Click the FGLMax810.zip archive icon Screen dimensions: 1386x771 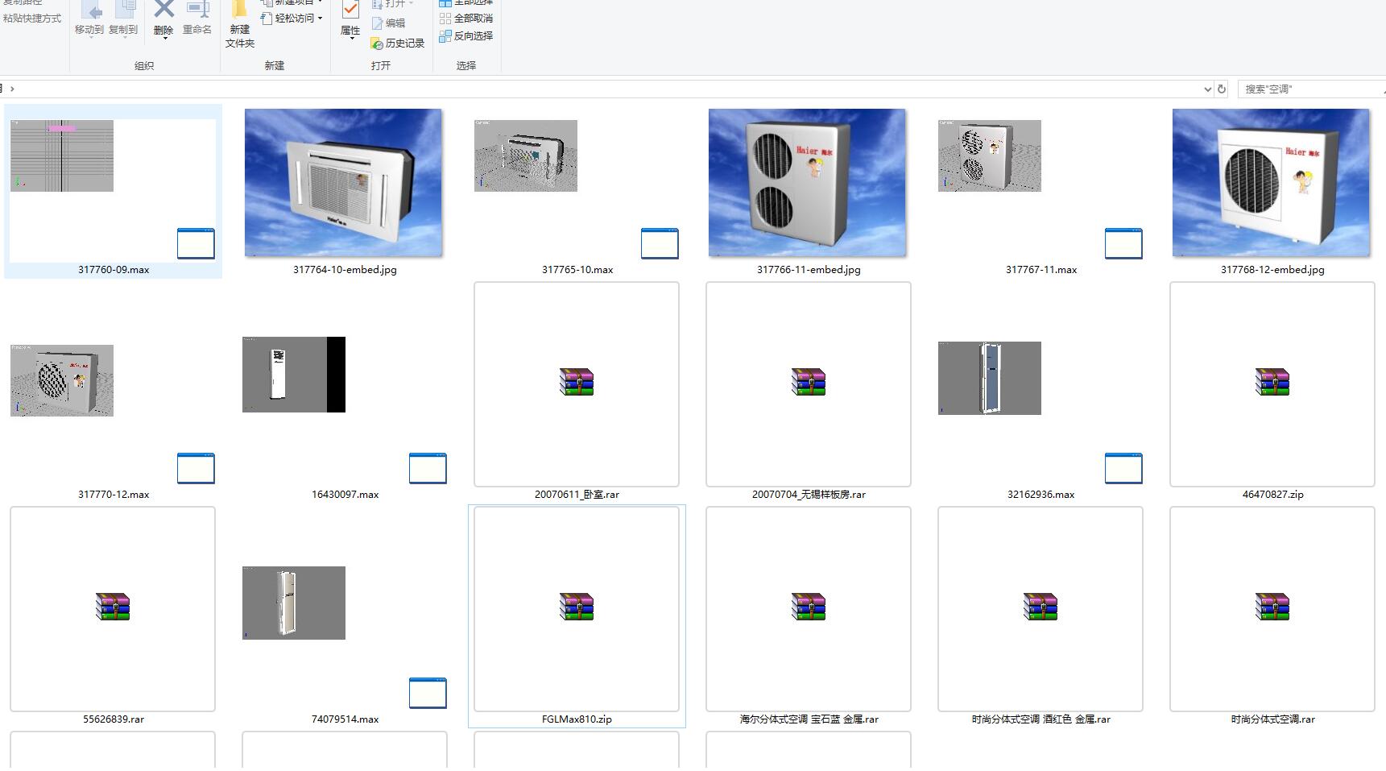[577, 607]
